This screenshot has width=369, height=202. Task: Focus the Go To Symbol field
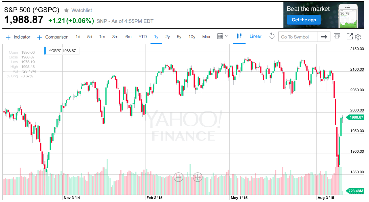(298, 37)
